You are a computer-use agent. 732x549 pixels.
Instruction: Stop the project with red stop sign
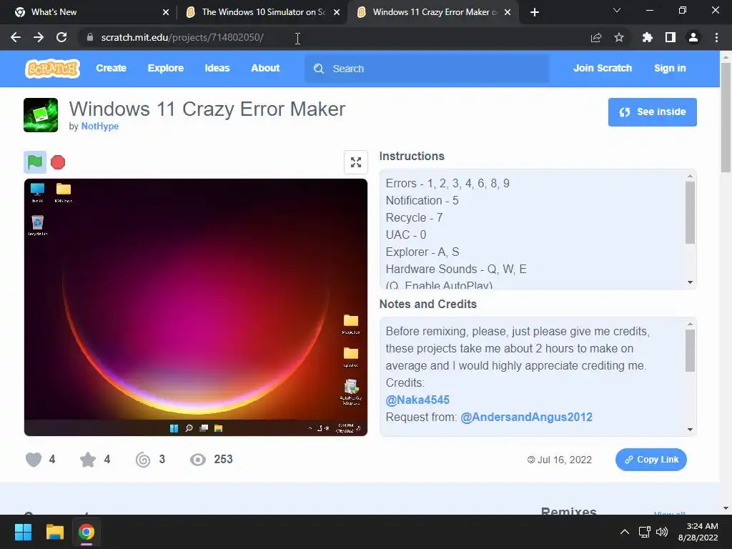pos(58,162)
